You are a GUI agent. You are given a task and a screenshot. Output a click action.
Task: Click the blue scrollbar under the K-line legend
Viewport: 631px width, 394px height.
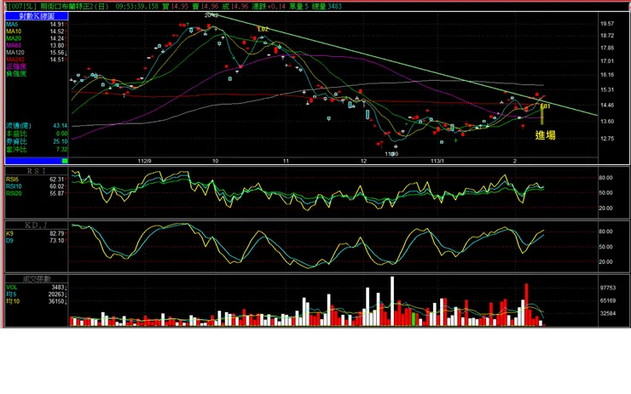[x=34, y=161]
